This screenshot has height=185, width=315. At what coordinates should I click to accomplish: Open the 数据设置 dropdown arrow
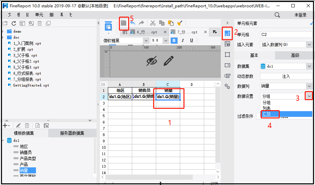tap(309, 96)
